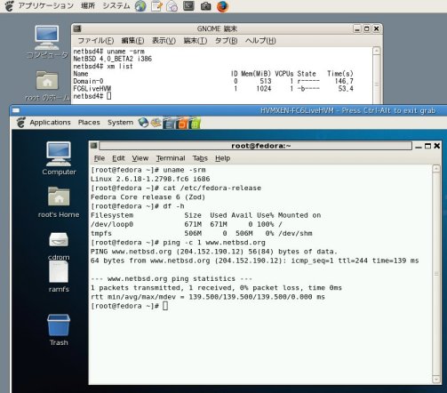Viewport: 447px width, 393px height.
Task: Open 編集(E) menu in GNOME 端末
Action: point(132,41)
